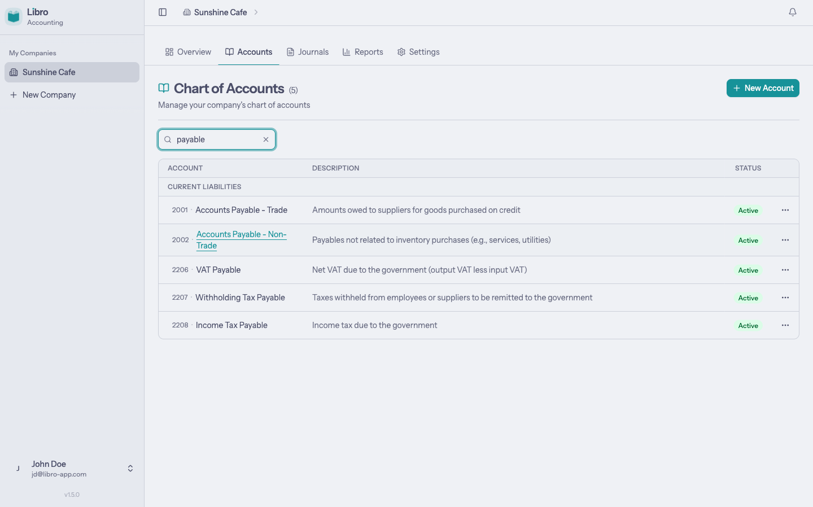The height and width of the screenshot is (507, 813).
Task: Create a New Account
Action: click(763, 88)
